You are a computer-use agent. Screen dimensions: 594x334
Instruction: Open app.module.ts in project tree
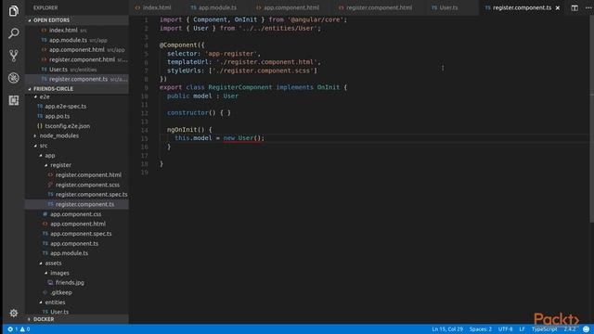coord(69,253)
